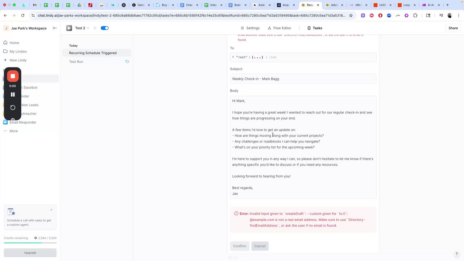Click the Upgrade button
Screen dimensions: 464x261
pyautogui.click(x=30, y=253)
